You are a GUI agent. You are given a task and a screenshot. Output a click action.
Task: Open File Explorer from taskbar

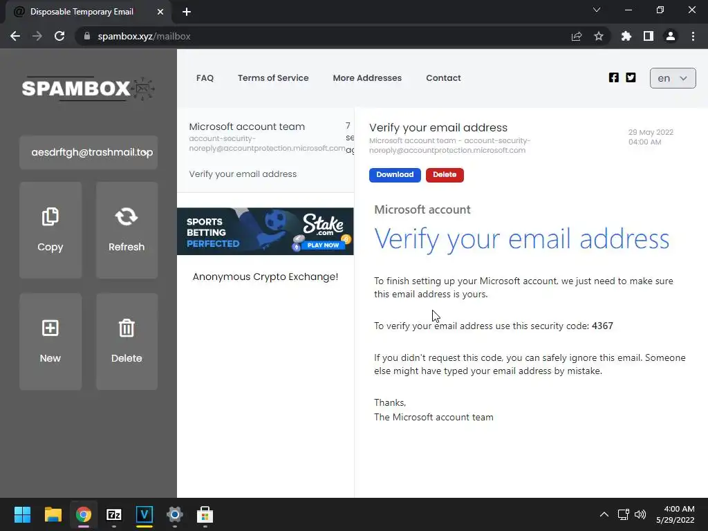coord(53,514)
